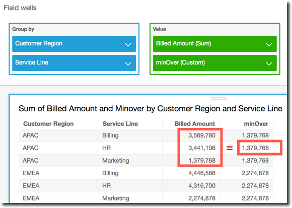The width and height of the screenshot is (292, 208).
Task: Select the APAC HR minOver cell 1,379,768
Action: (x=255, y=148)
